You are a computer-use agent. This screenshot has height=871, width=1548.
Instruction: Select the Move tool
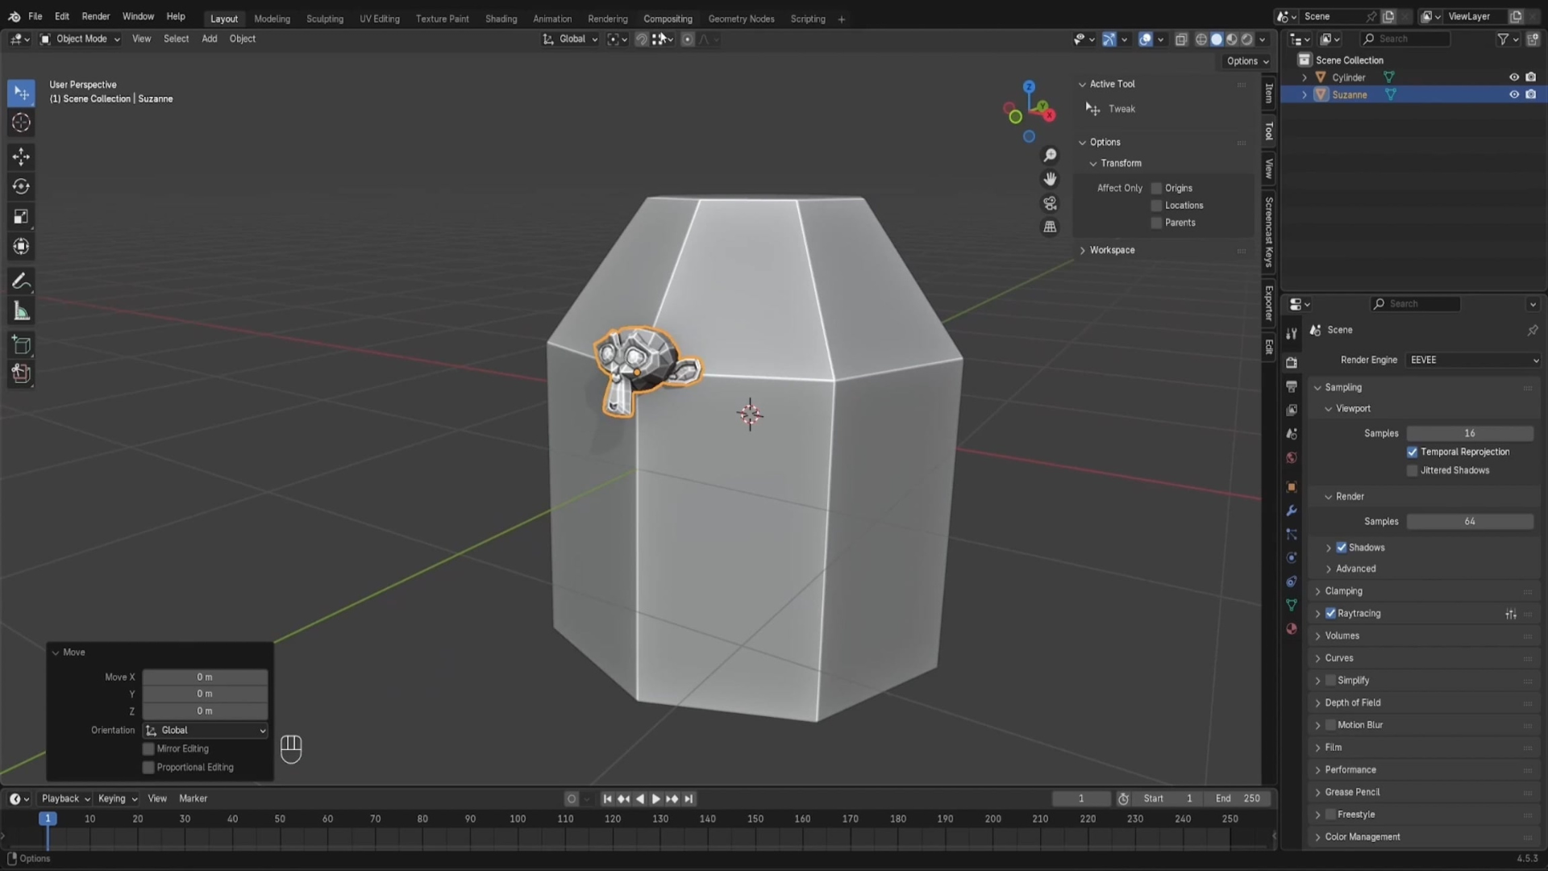pos(21,156)
